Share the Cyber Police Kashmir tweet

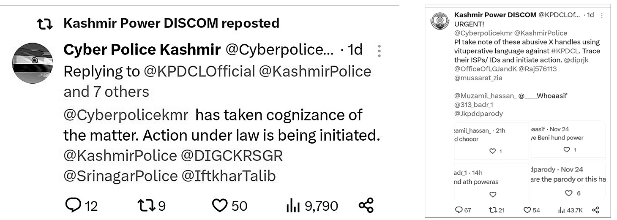click(366, 206)
